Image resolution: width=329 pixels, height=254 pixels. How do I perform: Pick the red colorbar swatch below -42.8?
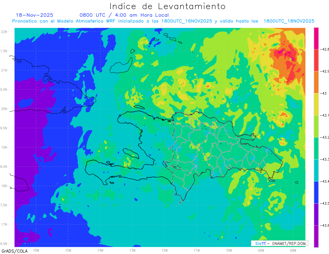coord(316,60)
